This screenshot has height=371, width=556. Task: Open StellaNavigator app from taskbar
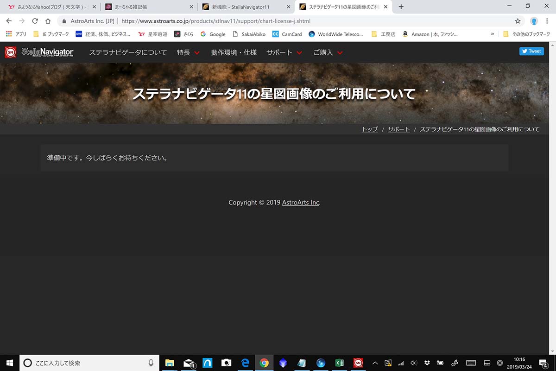click(x=358, y=363)
